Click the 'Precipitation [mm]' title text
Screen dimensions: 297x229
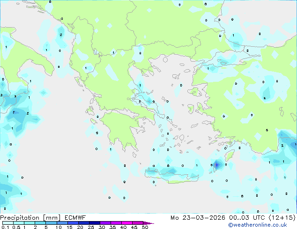pos(30,218)
